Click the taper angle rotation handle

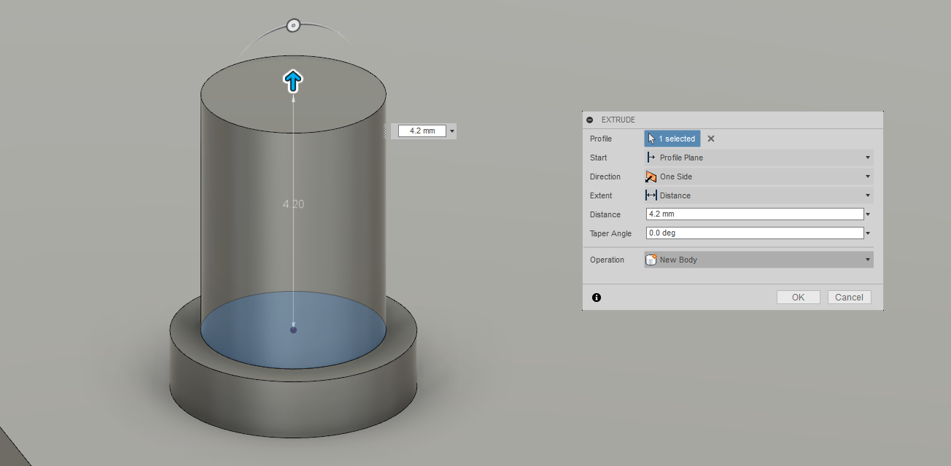(x=293, y=26)
